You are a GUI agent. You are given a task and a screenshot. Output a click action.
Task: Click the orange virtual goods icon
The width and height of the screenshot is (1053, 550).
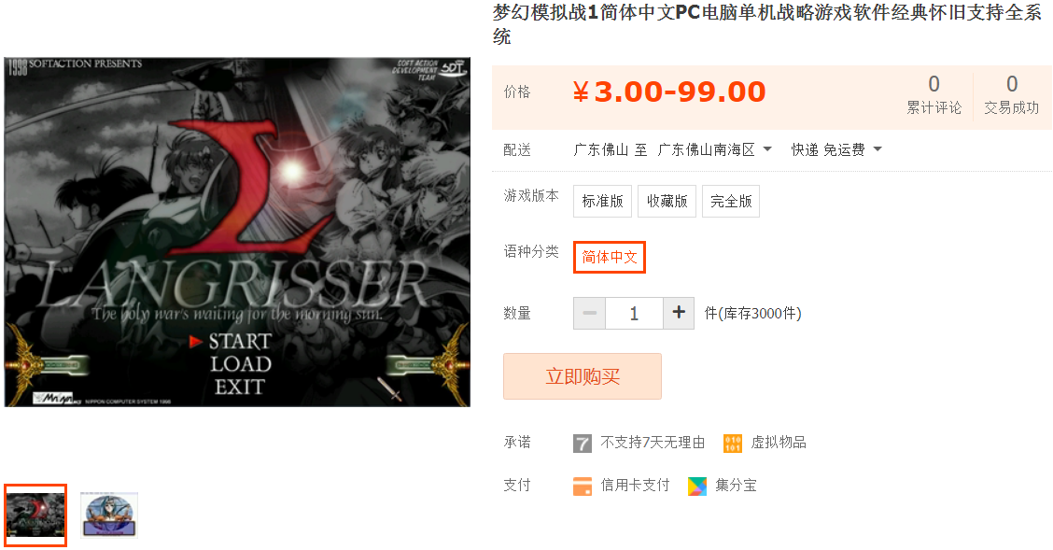[x=733, y=444]
